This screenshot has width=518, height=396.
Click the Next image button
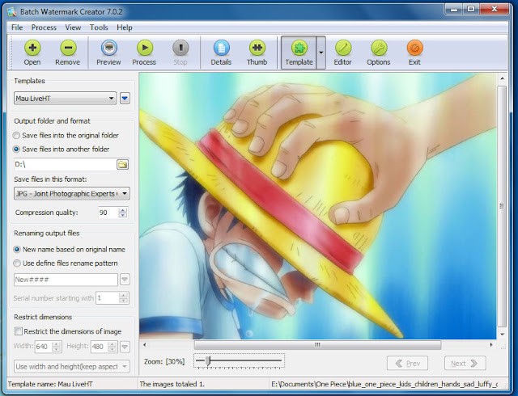tap(465, 364)
